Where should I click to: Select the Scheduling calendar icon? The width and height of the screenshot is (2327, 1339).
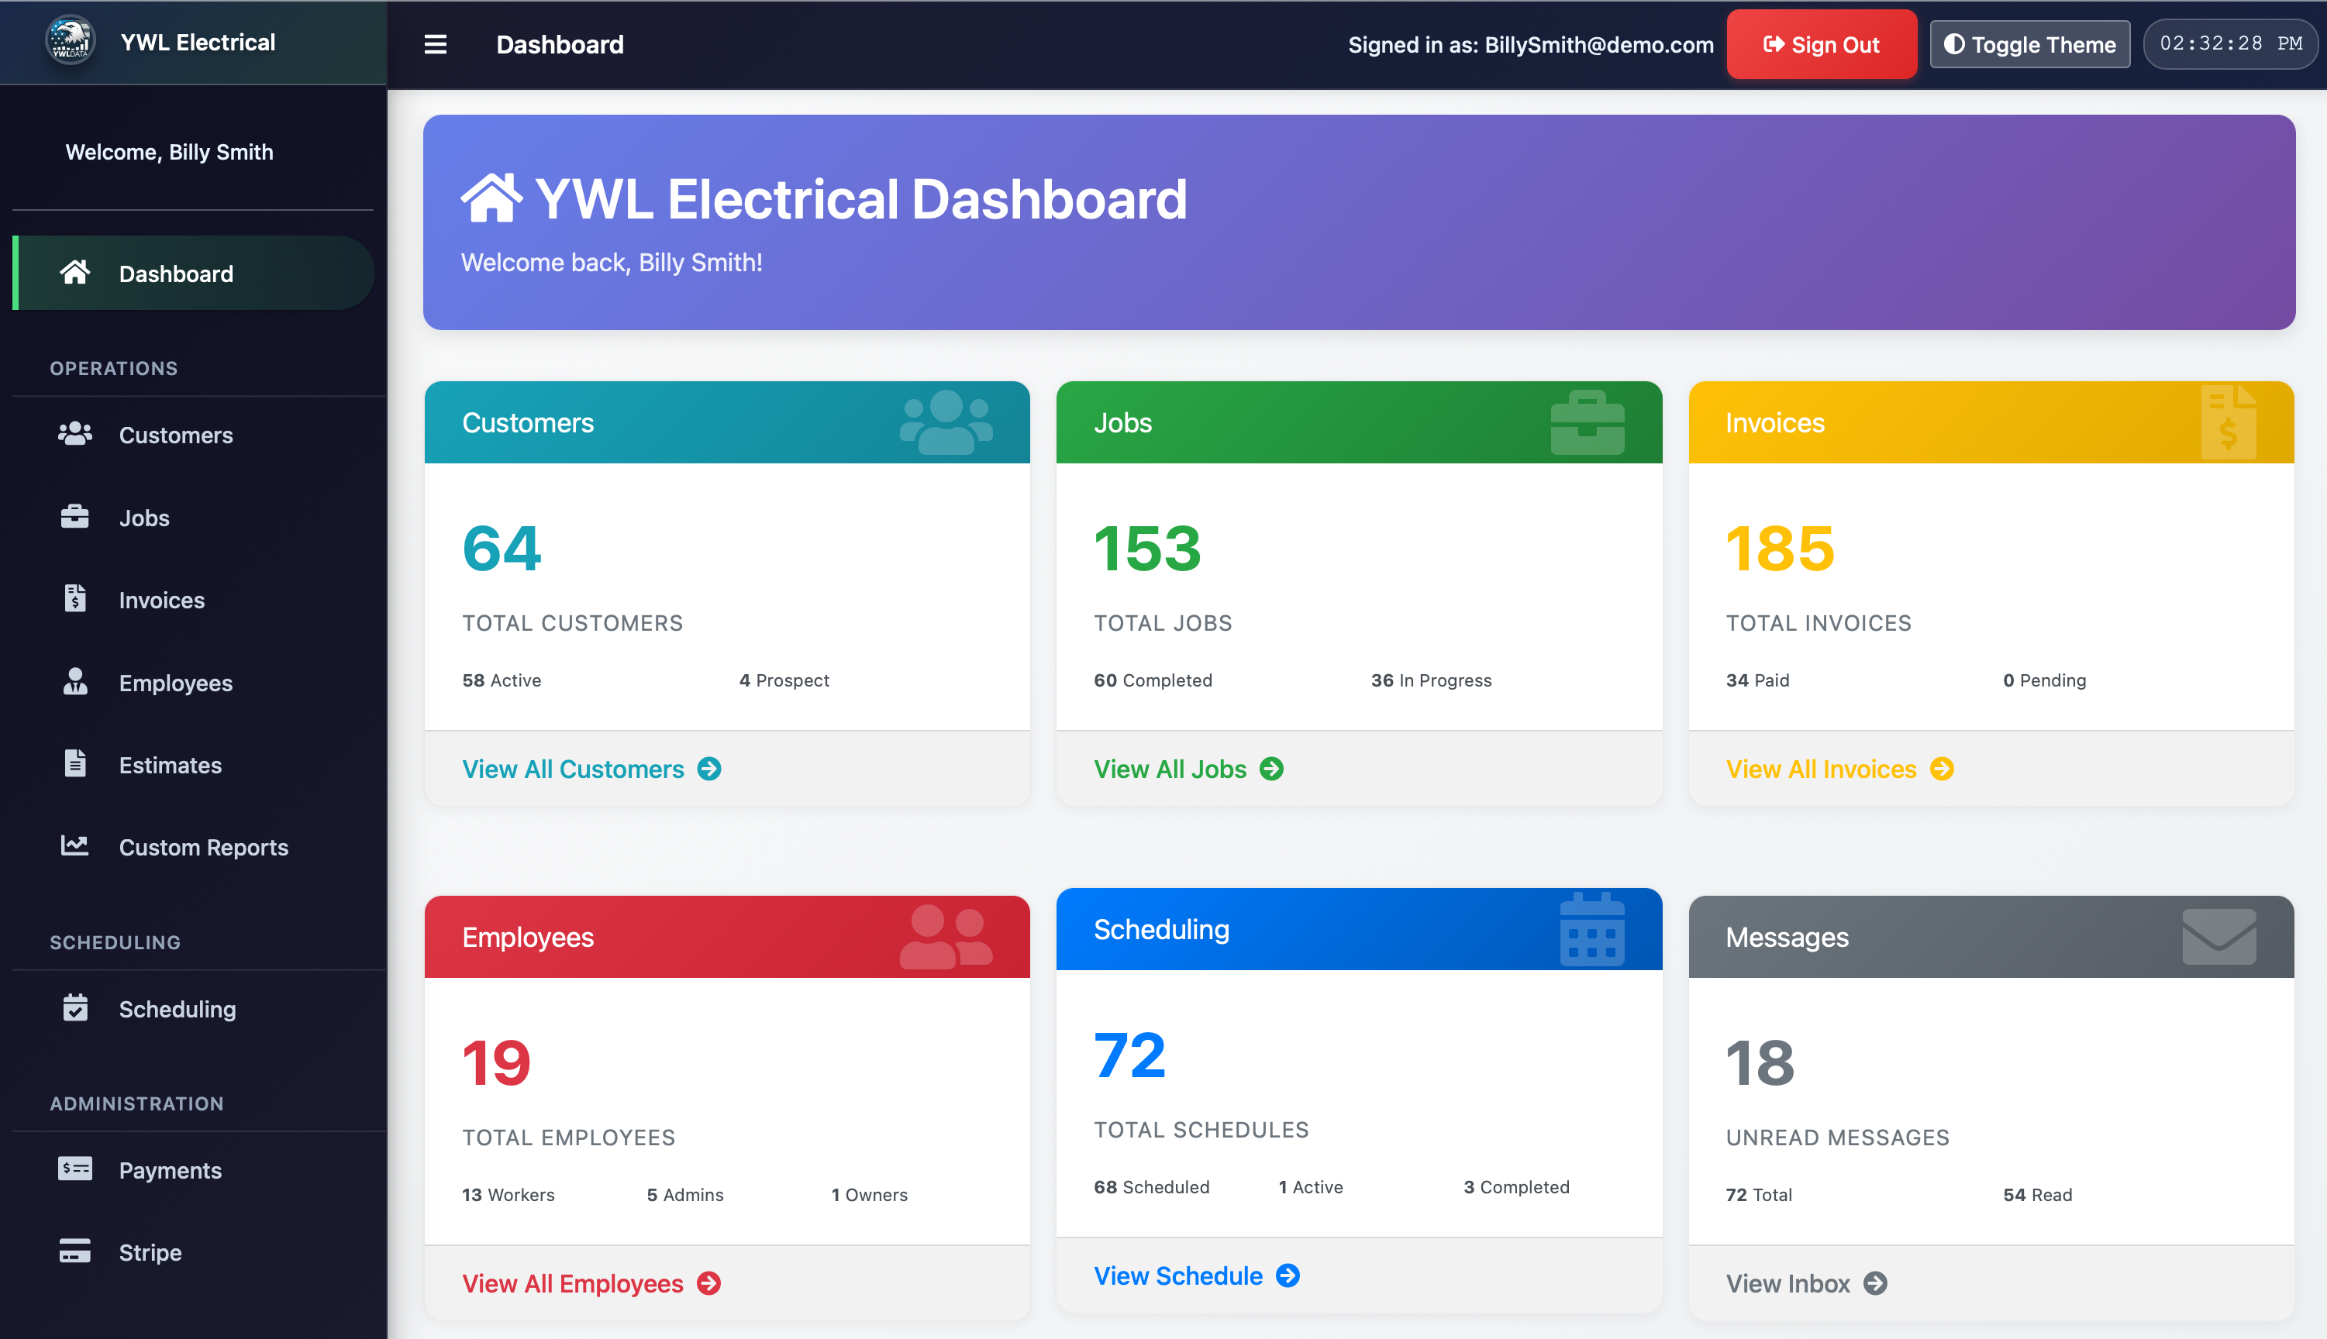click(x=74, y=1008)
